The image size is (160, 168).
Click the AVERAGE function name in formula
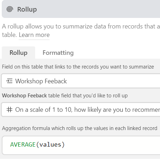point(23,144)
